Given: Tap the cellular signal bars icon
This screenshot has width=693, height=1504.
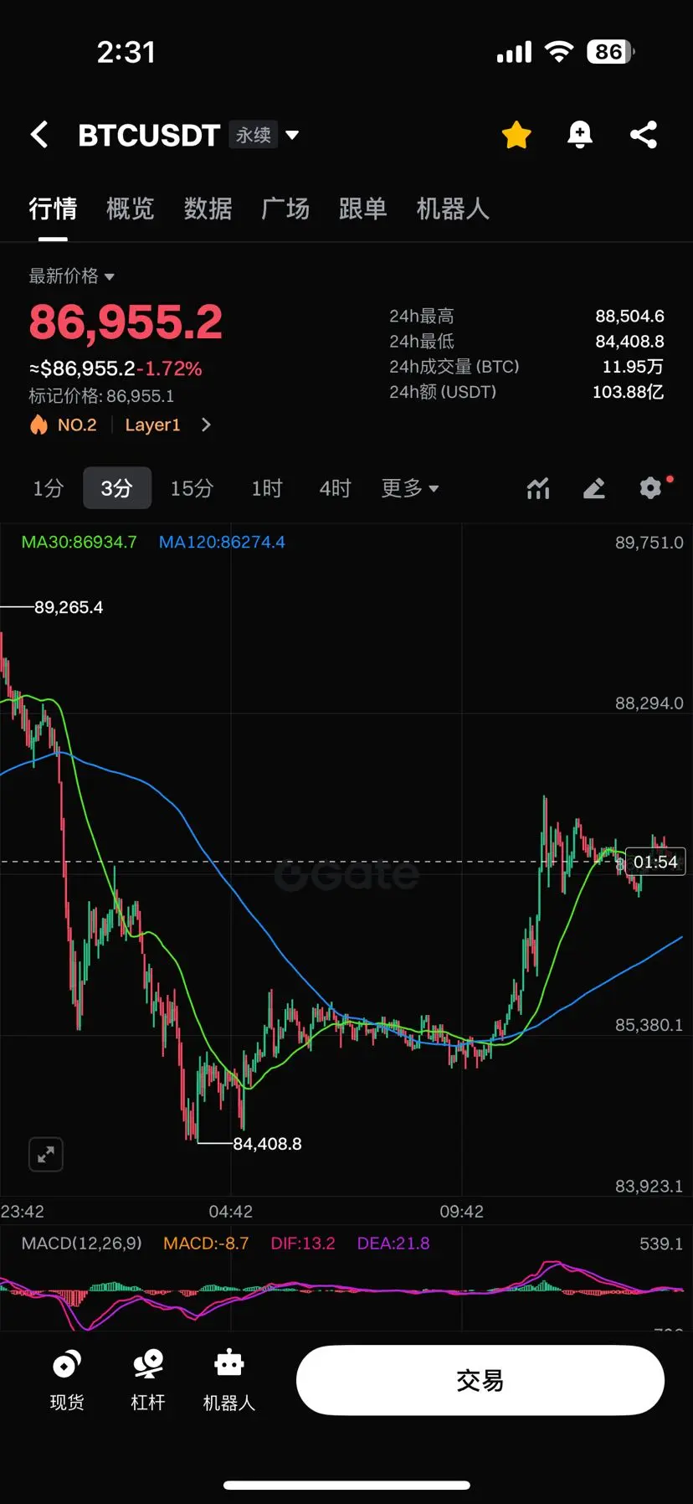Looking at the screenshot, I should 514,52.
